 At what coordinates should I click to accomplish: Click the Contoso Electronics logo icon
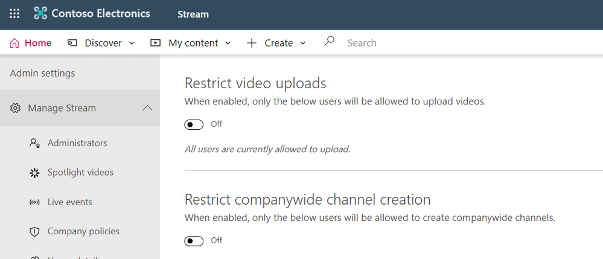40,14
